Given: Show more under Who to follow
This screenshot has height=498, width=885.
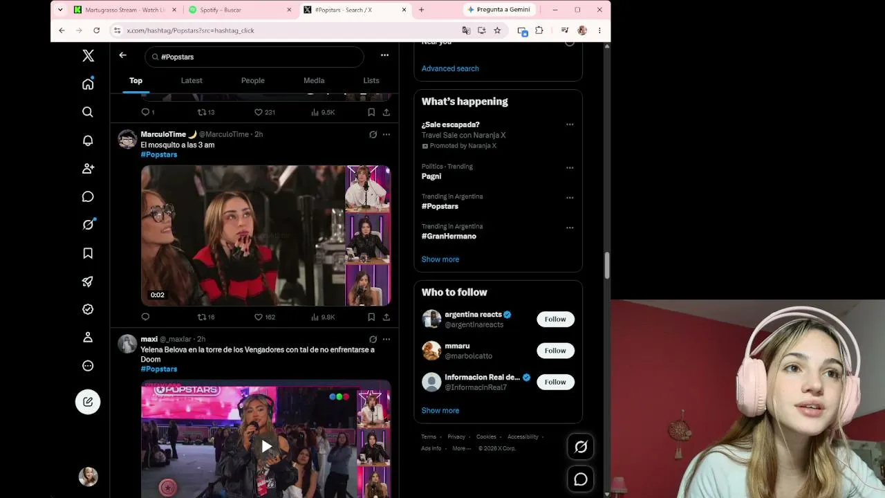Looking at the screenshot, I should [x=440, y=410].
